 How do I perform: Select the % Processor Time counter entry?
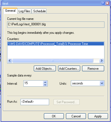56,44
